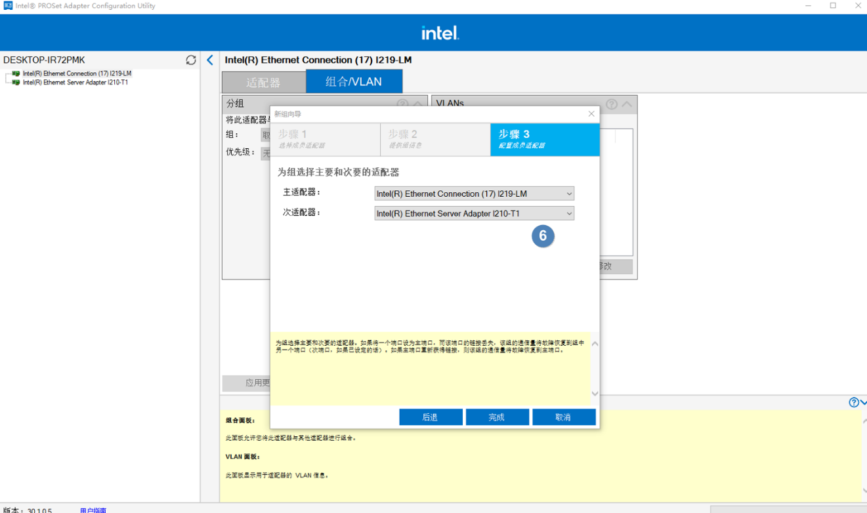The image size is (867, 513).
Task: Click the DESKTOP-IR72PMK host name
Action: click(x=44, y=60)
